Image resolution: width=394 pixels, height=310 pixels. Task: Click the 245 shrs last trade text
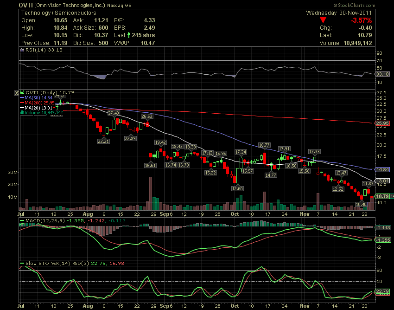pos(143,35)
